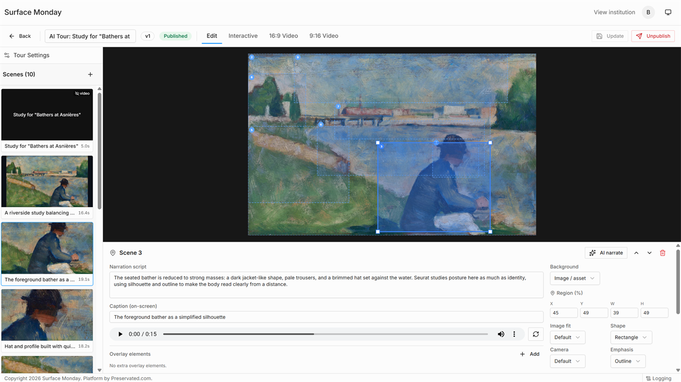Play the narration audio
Image resolution: width=681 pixels, height=382 pixels.
(x=120, y=334)
